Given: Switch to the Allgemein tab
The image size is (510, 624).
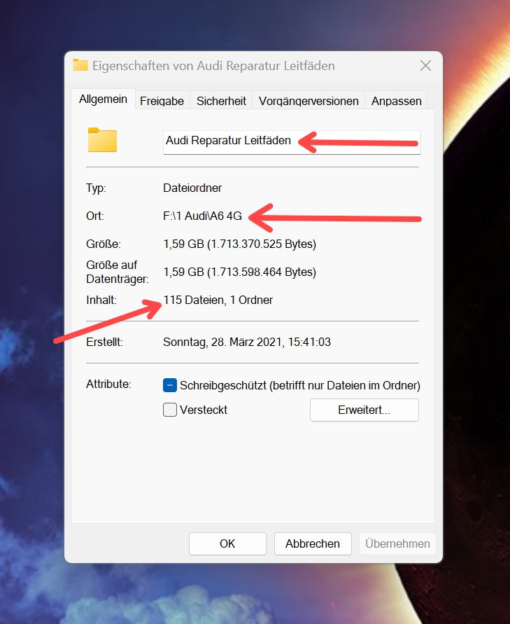Looking at the screenshot, I should click(x=103, y=99).
